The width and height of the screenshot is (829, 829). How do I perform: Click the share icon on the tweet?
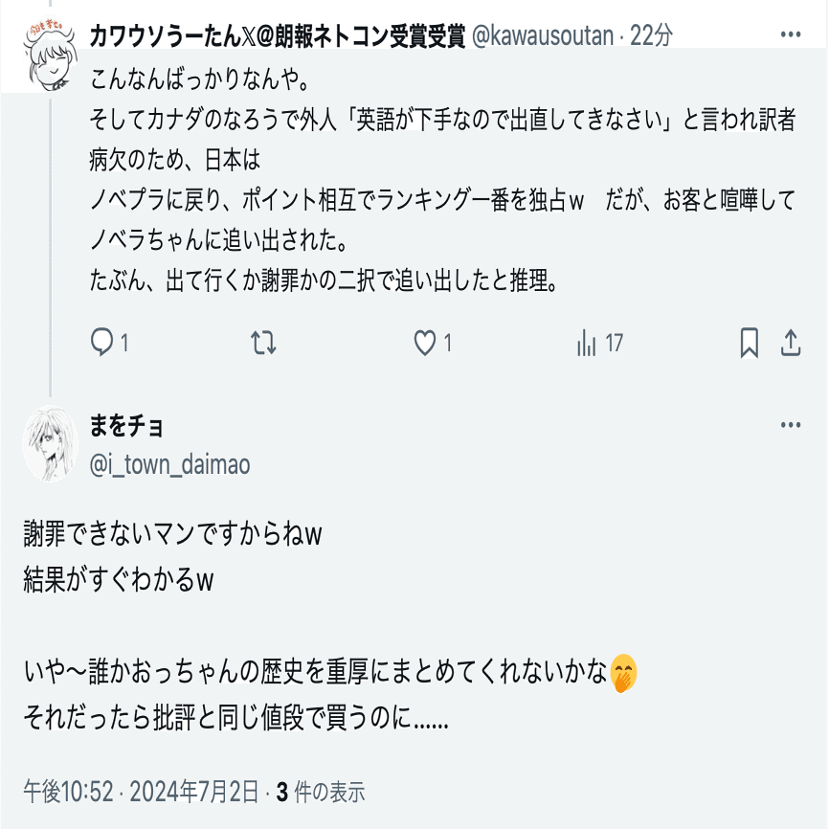792,343
